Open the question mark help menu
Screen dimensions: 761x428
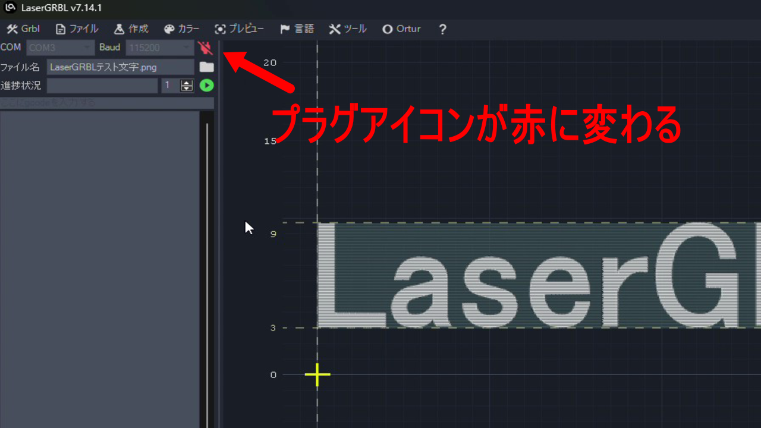(442, 29)
